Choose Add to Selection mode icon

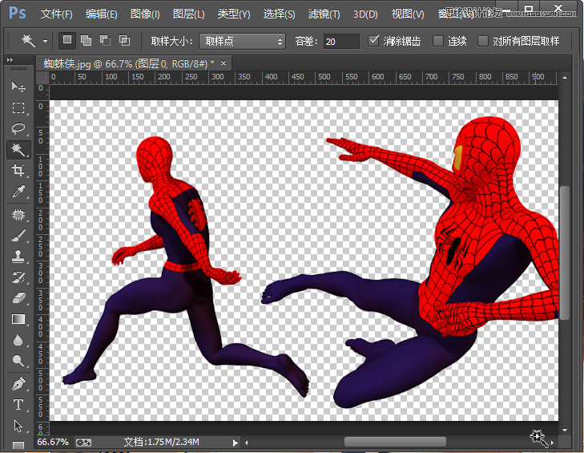87,40
